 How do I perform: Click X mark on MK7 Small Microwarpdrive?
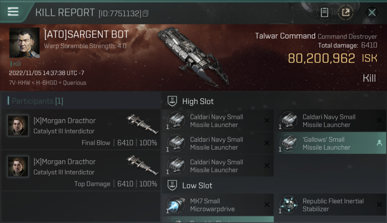tap(267, 205)
